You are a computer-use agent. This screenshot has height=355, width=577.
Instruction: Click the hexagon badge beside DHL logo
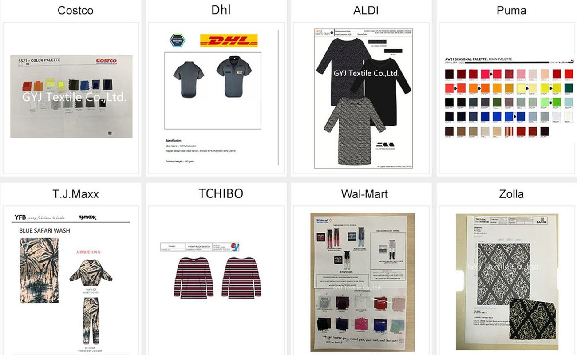click(178, 40)
